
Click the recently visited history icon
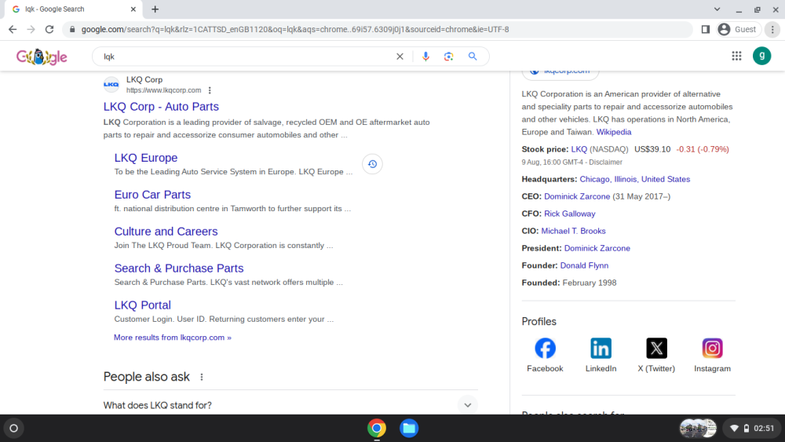(372, 164)
